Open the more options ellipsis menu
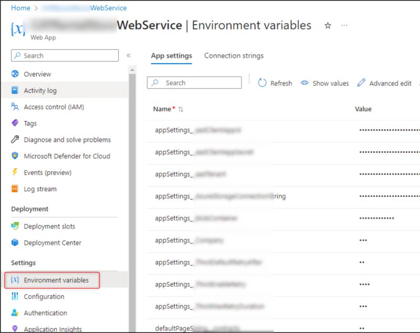420x333 pixels. [x=344, y=25]
